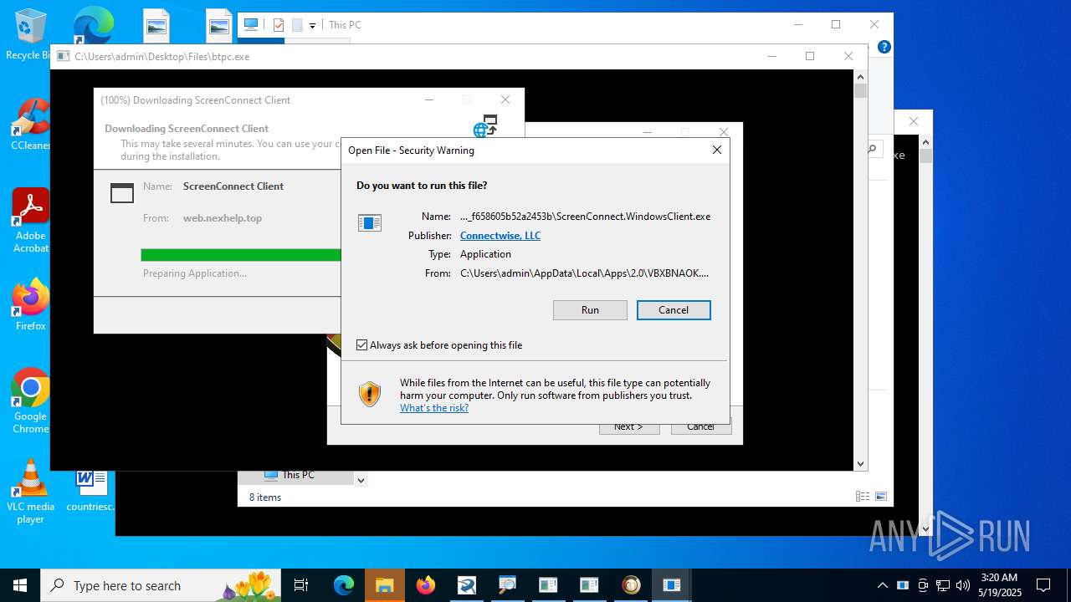The width and height of the screenshot is (1071, 602).
Task: Click New folder quick access icon in Explorer
Action: pos(297,25)
